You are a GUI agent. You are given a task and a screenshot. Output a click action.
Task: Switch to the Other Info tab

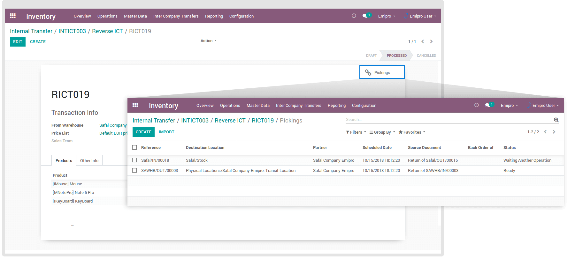coord(89,160)
